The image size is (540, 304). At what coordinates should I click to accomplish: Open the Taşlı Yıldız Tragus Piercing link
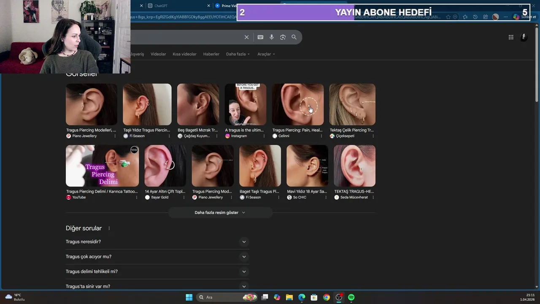[x=146, y=130]
